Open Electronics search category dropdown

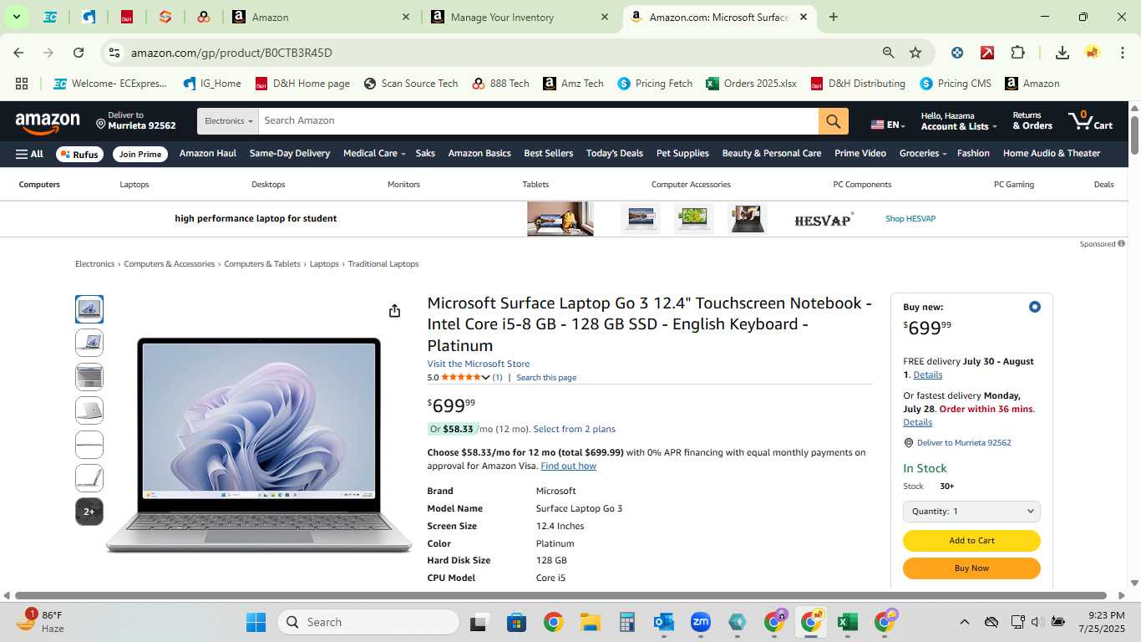[x=228, y=121]
